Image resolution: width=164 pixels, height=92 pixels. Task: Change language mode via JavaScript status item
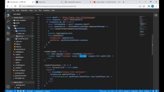click(134, 91)
